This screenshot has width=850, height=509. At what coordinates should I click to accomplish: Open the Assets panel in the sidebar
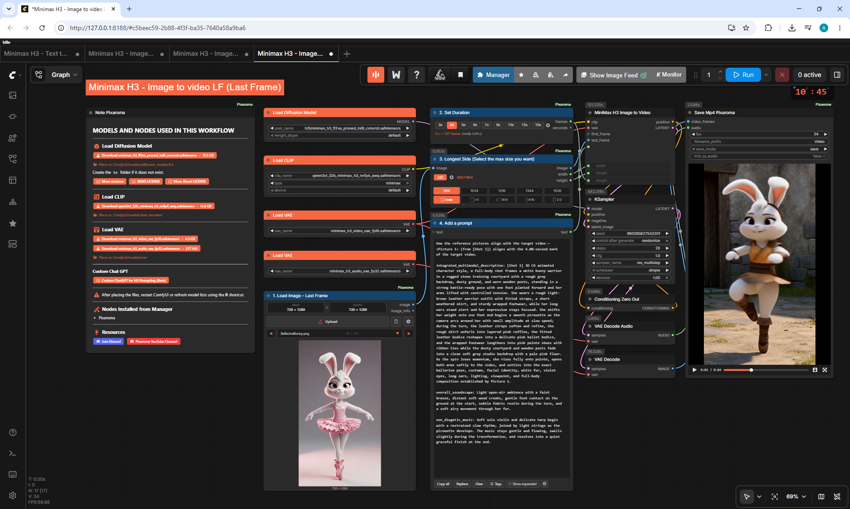[x=13, y=96]
